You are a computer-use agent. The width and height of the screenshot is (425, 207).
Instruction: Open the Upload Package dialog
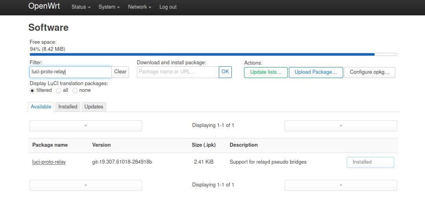(316, 72)
